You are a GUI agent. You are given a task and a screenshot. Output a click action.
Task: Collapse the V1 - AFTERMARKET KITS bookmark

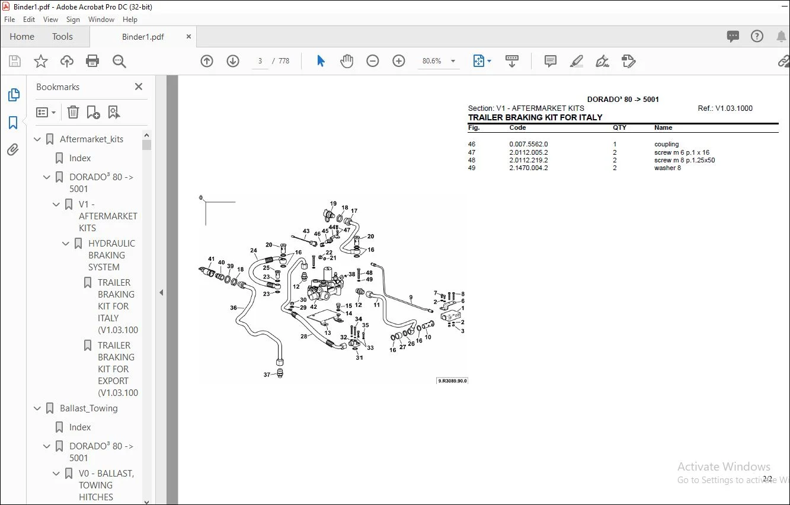coord(56,204)
